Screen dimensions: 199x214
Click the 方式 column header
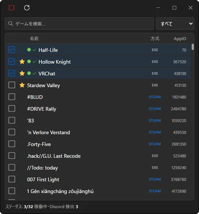[155, 39]
